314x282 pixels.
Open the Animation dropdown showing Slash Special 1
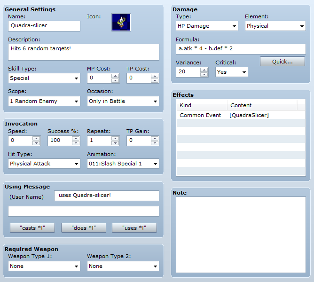coord(123,164)
